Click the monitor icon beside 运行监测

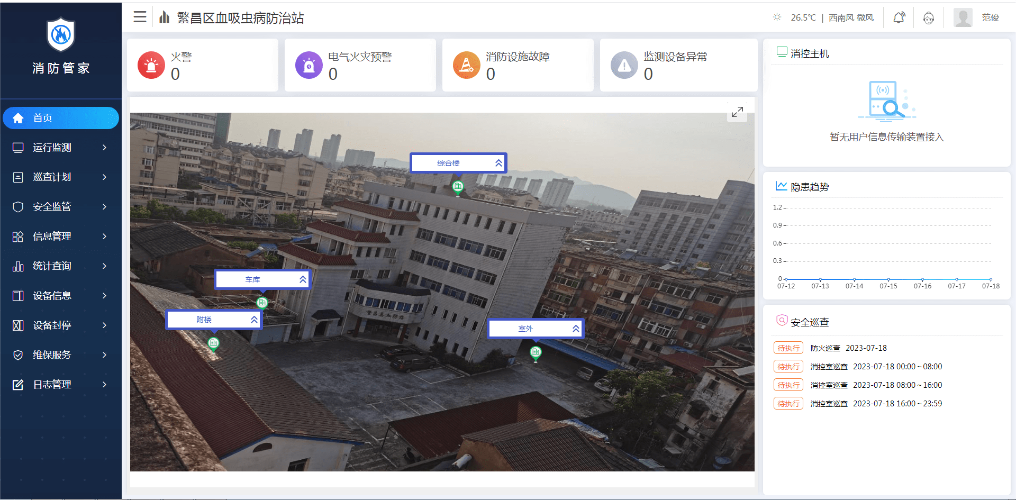(x=18, y=148)
